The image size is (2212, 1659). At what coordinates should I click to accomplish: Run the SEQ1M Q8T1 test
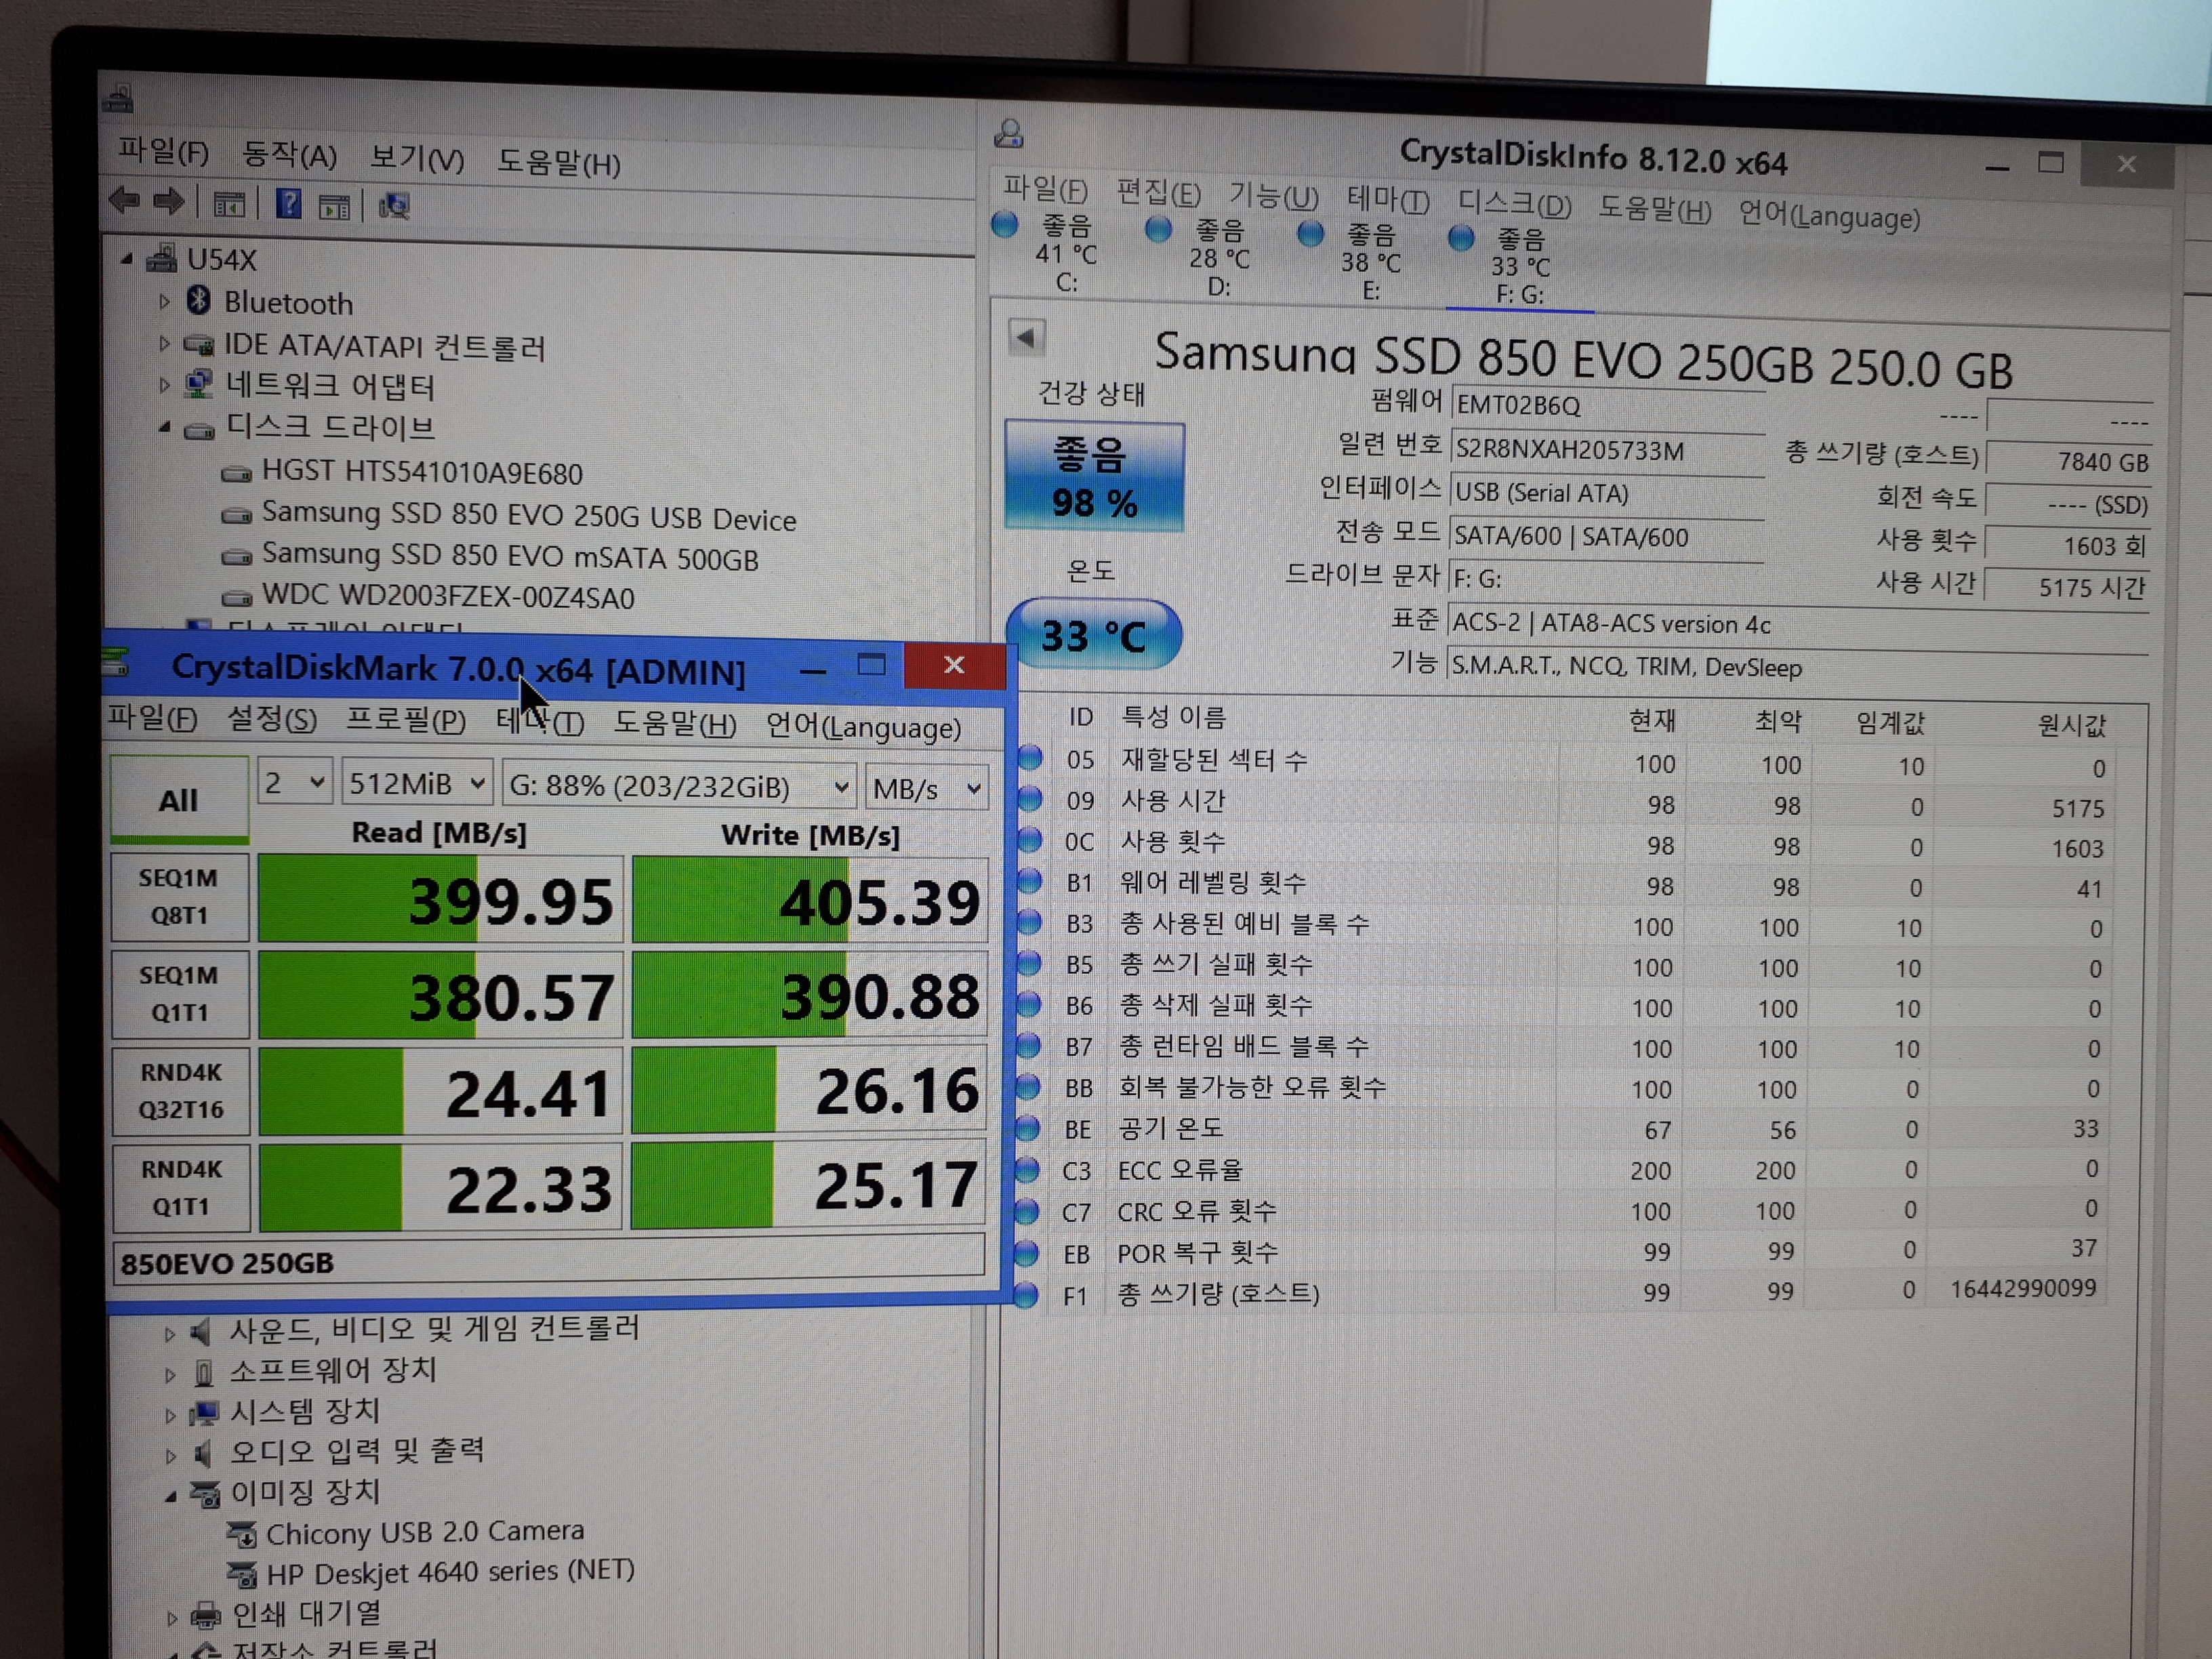tap(180, 897)
